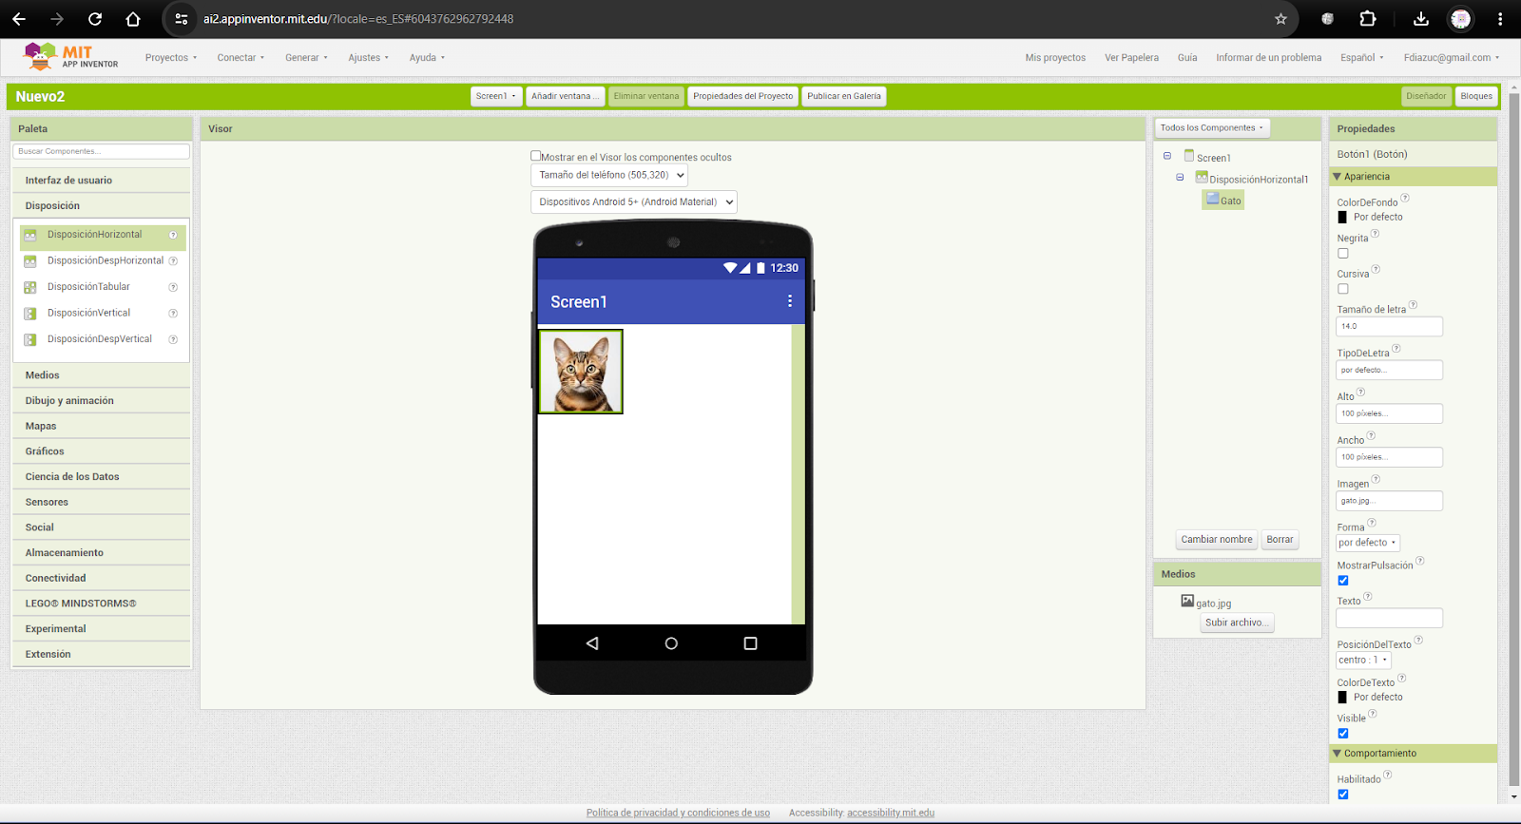1521x824 pixels.
Task: Pick the ColorDeTexto black swatch
Action: [1342, 698]
